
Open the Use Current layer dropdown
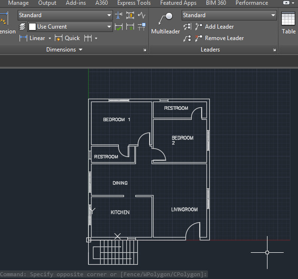(x=109, y=27)
